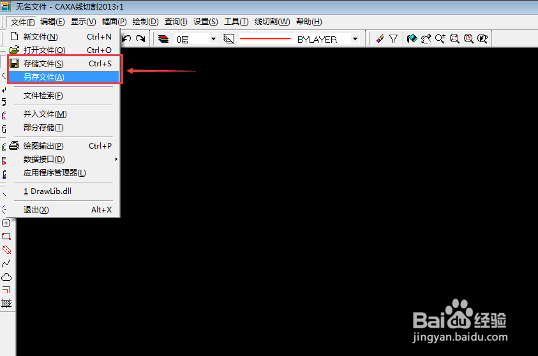This screenshot has width=538, height=356.
Task: Select the eraser/brush format icon
Action: point(380,39)
